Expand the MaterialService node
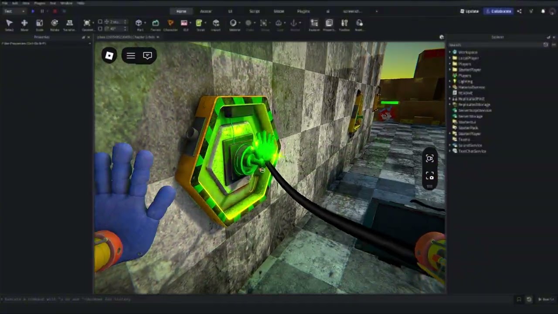Image resolution: width=558 pixels, height=314 pixels. click(450, 87)
